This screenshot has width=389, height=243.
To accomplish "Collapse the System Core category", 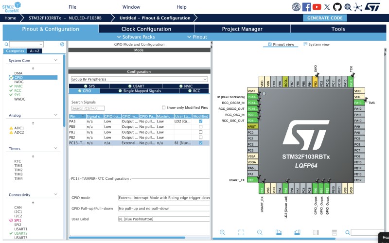I will pyautogui.click(x=55, y=60).
